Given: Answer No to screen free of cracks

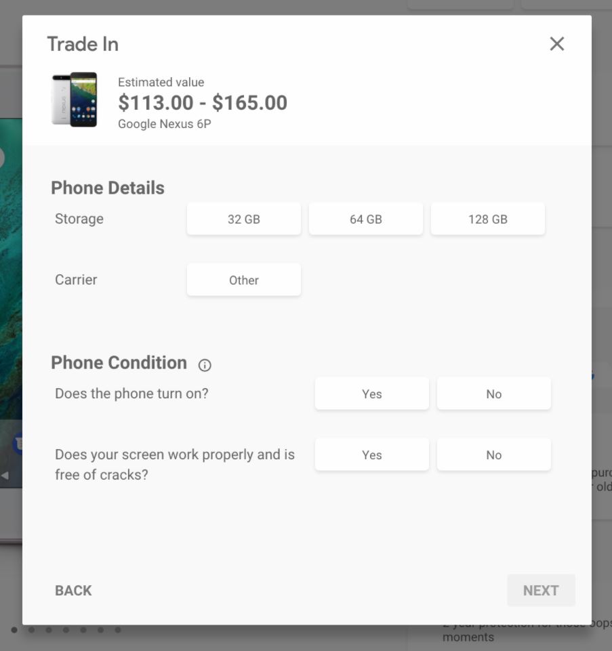Looking at the screenshot, I should click(494, 455).
